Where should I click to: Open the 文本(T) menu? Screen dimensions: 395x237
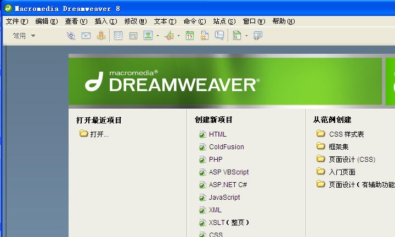tap(165, 21)
